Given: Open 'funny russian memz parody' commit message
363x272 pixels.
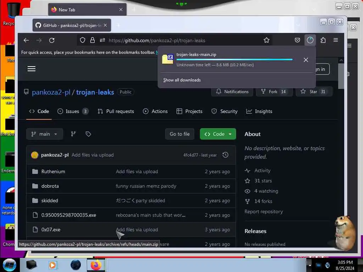Looking at the screenshot, I should coord(146,186).
